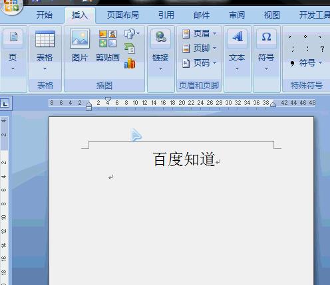Insert a picture with 图片 icon
The width and height of the screenshot is (330, 285).
(80, 39)
